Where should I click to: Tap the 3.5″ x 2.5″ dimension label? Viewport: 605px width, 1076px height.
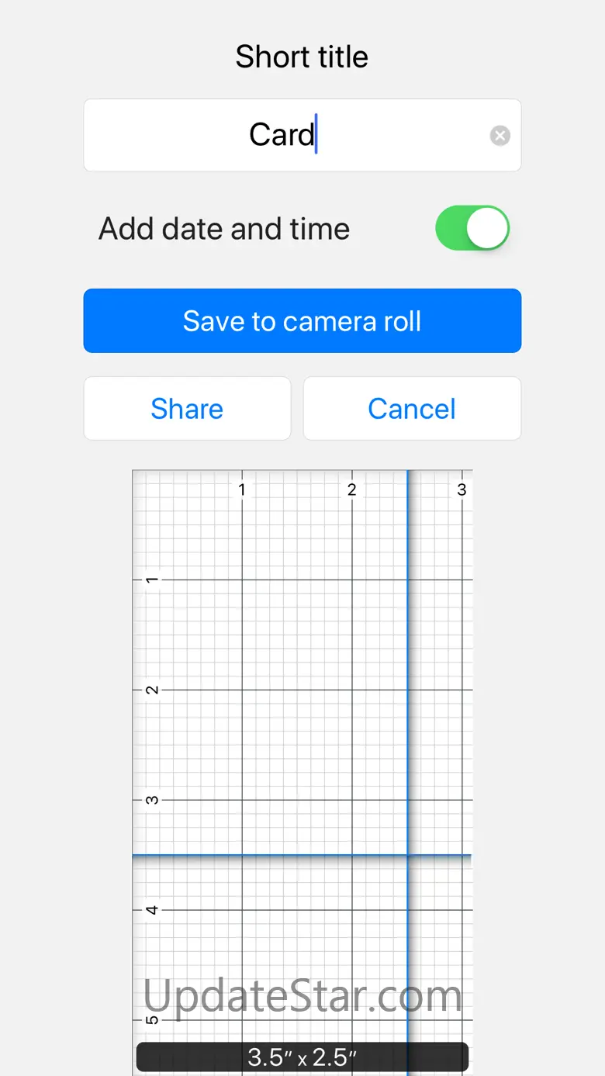pyautogui.click(x=302, y=1057)
